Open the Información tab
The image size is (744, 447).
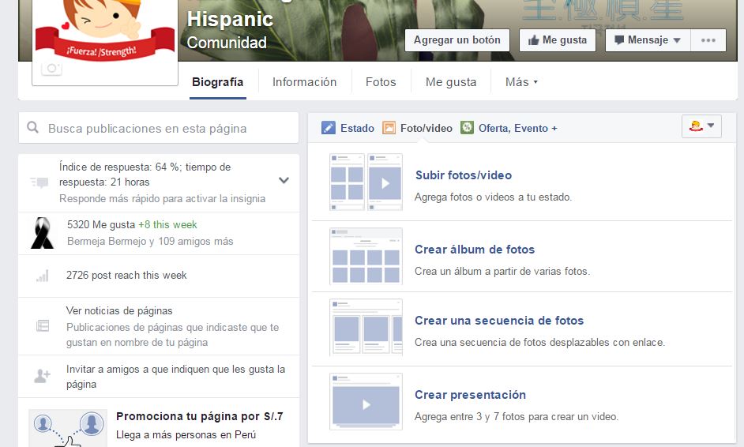tap(304, 82)
